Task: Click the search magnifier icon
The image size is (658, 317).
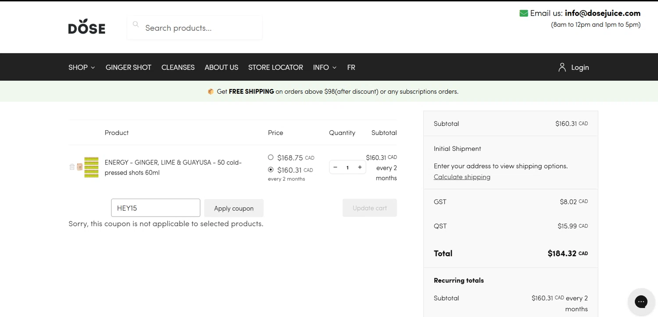Action: 136,25
